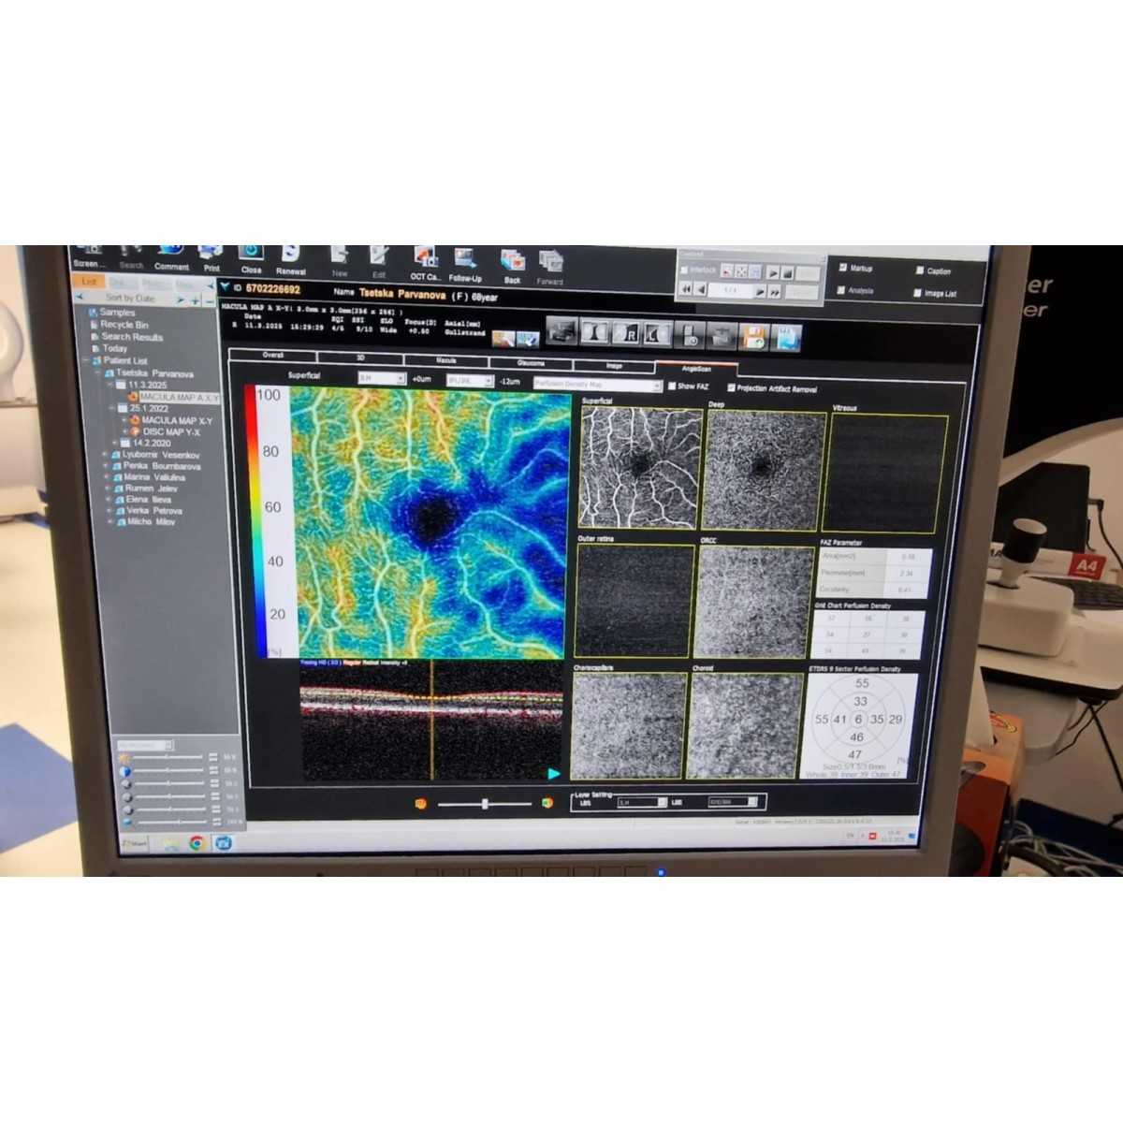This screenshot has width=1123, height=1123.
Task: Switch to the 3D tab
Action: pos(360,357)
